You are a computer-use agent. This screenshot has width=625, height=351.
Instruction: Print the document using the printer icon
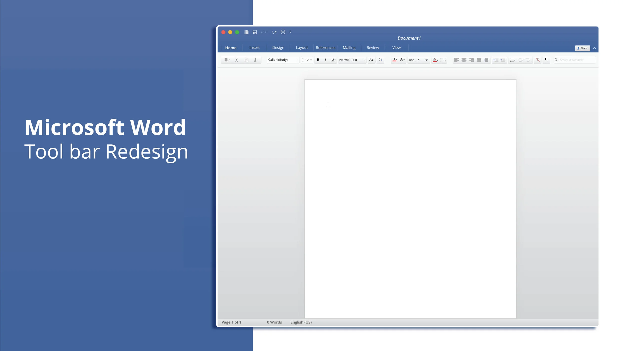click(x=283, y=32)
